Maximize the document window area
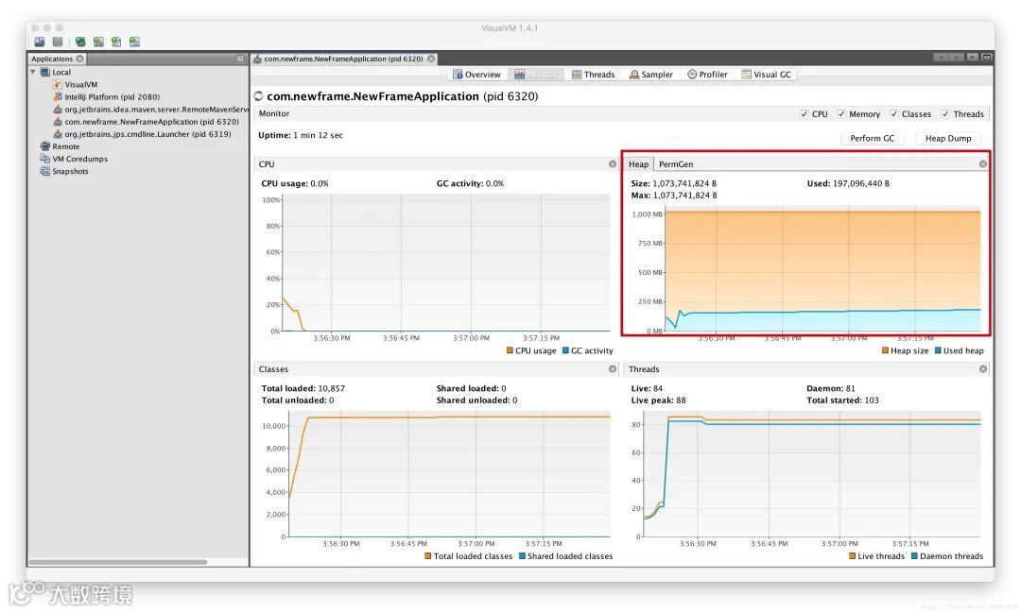 (987, 58)
